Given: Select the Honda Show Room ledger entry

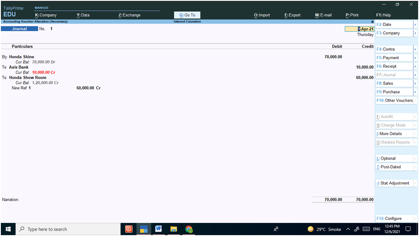Looking at the screenshot, I should click(27, 78).
